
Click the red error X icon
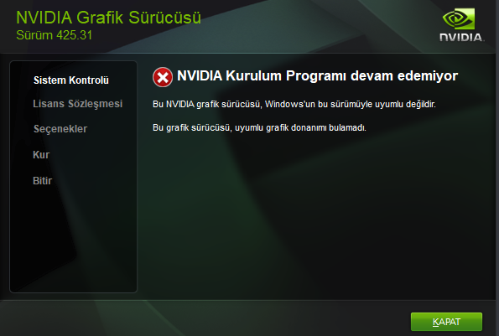point(163,77)
